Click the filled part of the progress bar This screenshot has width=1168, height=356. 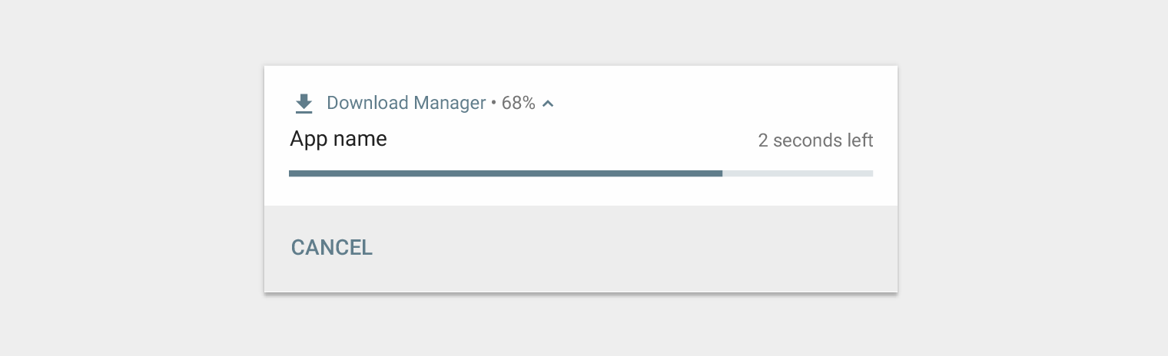click(x=506, y=173)
